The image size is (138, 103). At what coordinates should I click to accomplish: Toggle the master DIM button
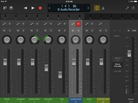tap(134, 31)
